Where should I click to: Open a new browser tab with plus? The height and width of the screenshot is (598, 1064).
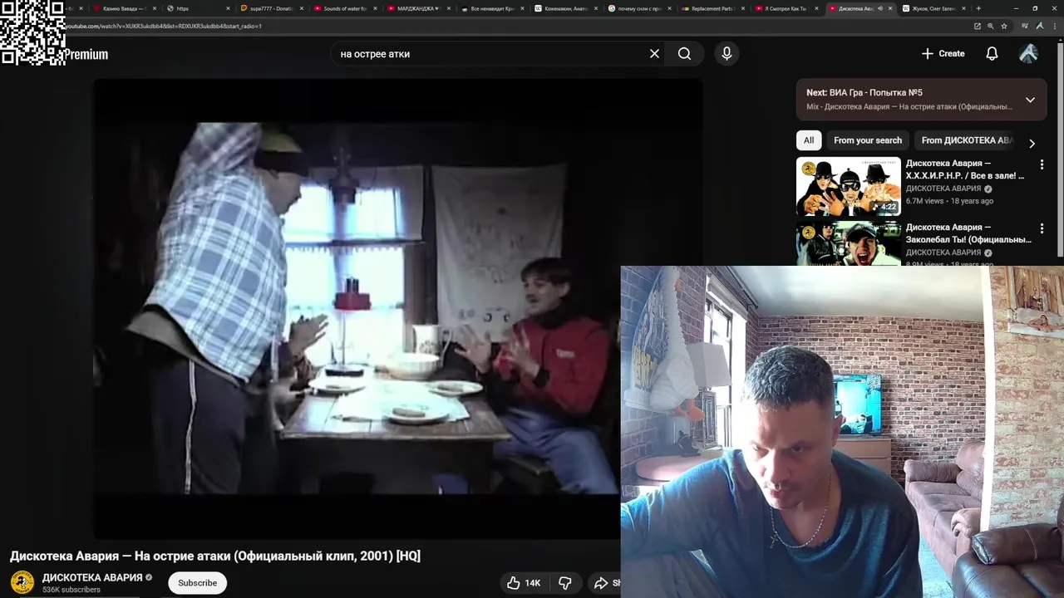pos(978,8)
